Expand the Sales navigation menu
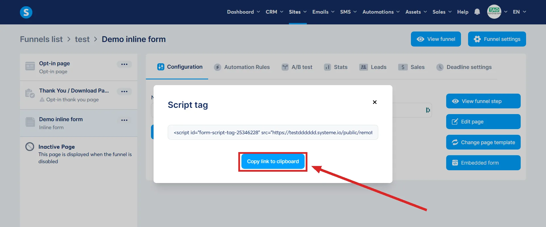The width and height of the screenshot is (546, 227). (442, 12)
